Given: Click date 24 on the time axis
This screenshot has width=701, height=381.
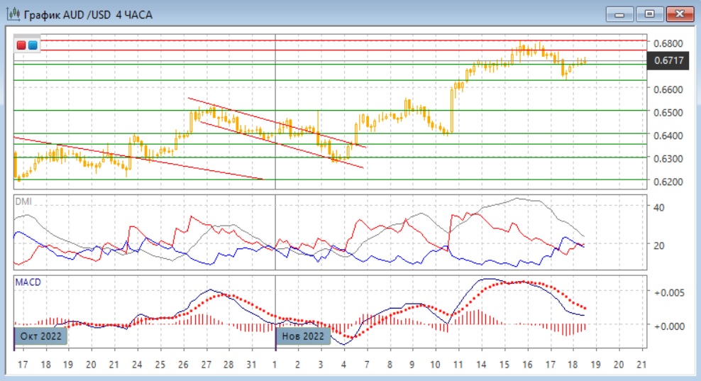Looking at the screenshot, I should 136,363.
